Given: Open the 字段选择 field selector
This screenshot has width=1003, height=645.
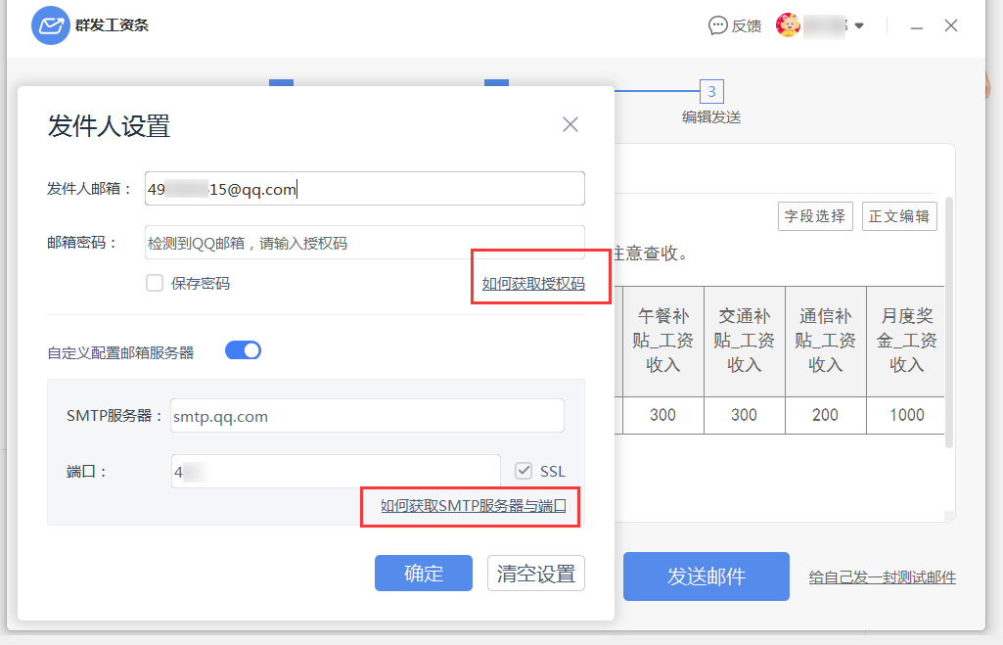Looking at the screenshot, I should [x=815, y=216].
